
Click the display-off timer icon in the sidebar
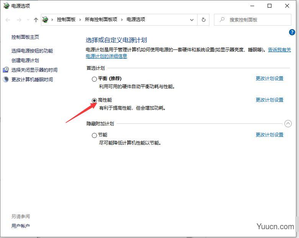[6, 70]
